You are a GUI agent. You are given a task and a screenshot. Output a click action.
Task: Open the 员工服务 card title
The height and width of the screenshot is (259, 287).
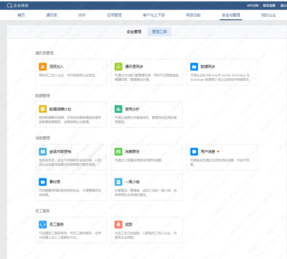[56, 224]
